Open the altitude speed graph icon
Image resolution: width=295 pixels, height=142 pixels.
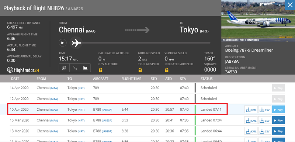point(85,68)
